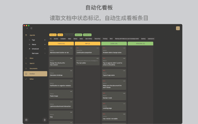Screen dimensions: 198x124
Task: Select Start soon under Agenda
Action: [x=35, y=53]
